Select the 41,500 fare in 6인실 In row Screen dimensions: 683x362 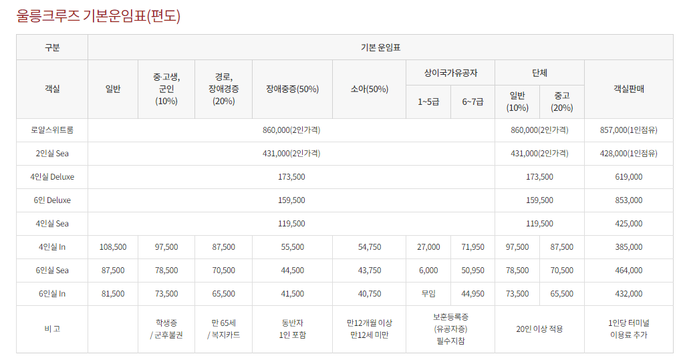[292, 294]
